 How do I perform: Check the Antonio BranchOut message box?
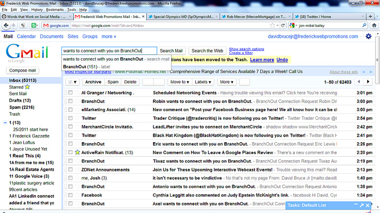coord(70,186)
